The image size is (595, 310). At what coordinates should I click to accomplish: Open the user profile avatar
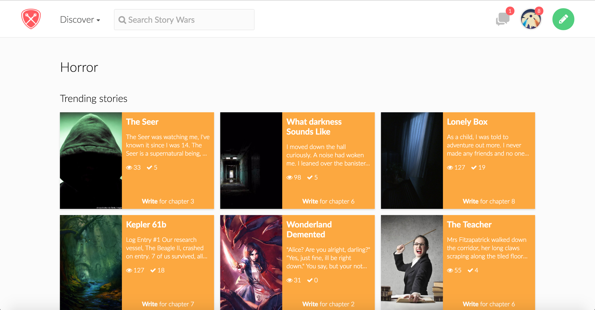[531, 19]
